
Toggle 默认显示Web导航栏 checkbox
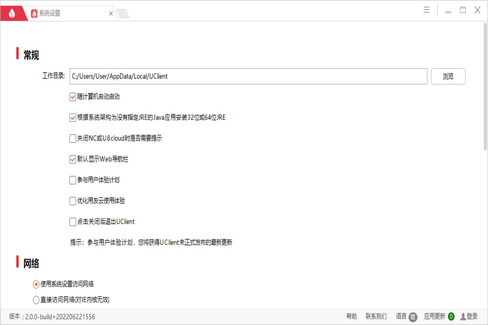[x=73, y=159]
